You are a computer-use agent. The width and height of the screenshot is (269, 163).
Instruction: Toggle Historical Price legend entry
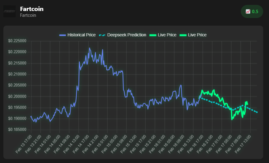pos(78,35)
